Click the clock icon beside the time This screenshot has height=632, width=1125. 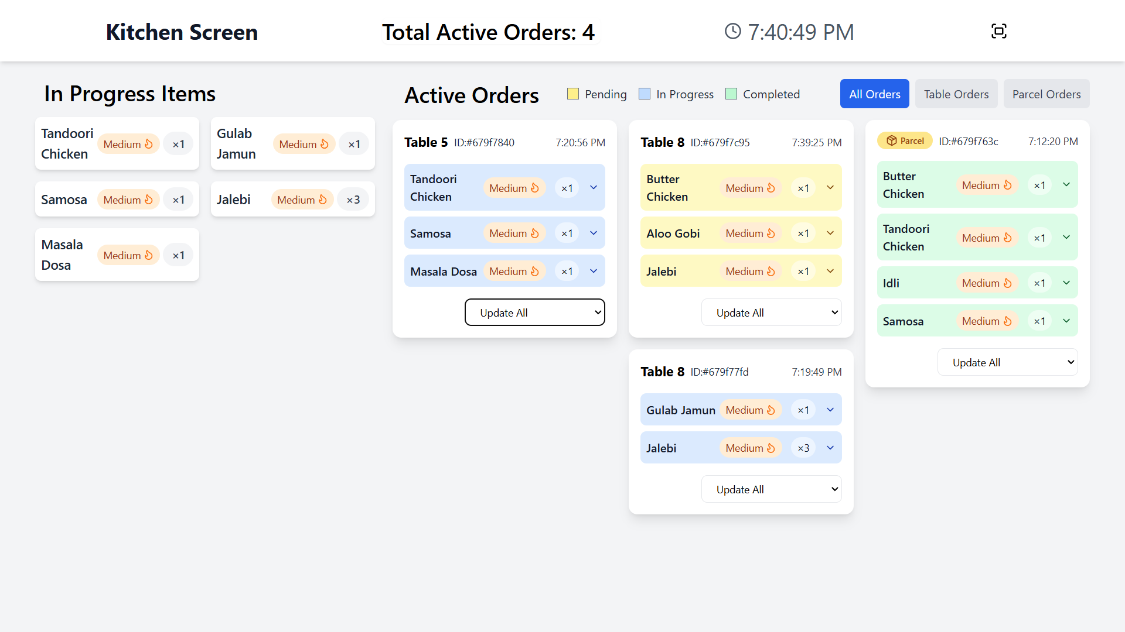(x=733, y=32)
